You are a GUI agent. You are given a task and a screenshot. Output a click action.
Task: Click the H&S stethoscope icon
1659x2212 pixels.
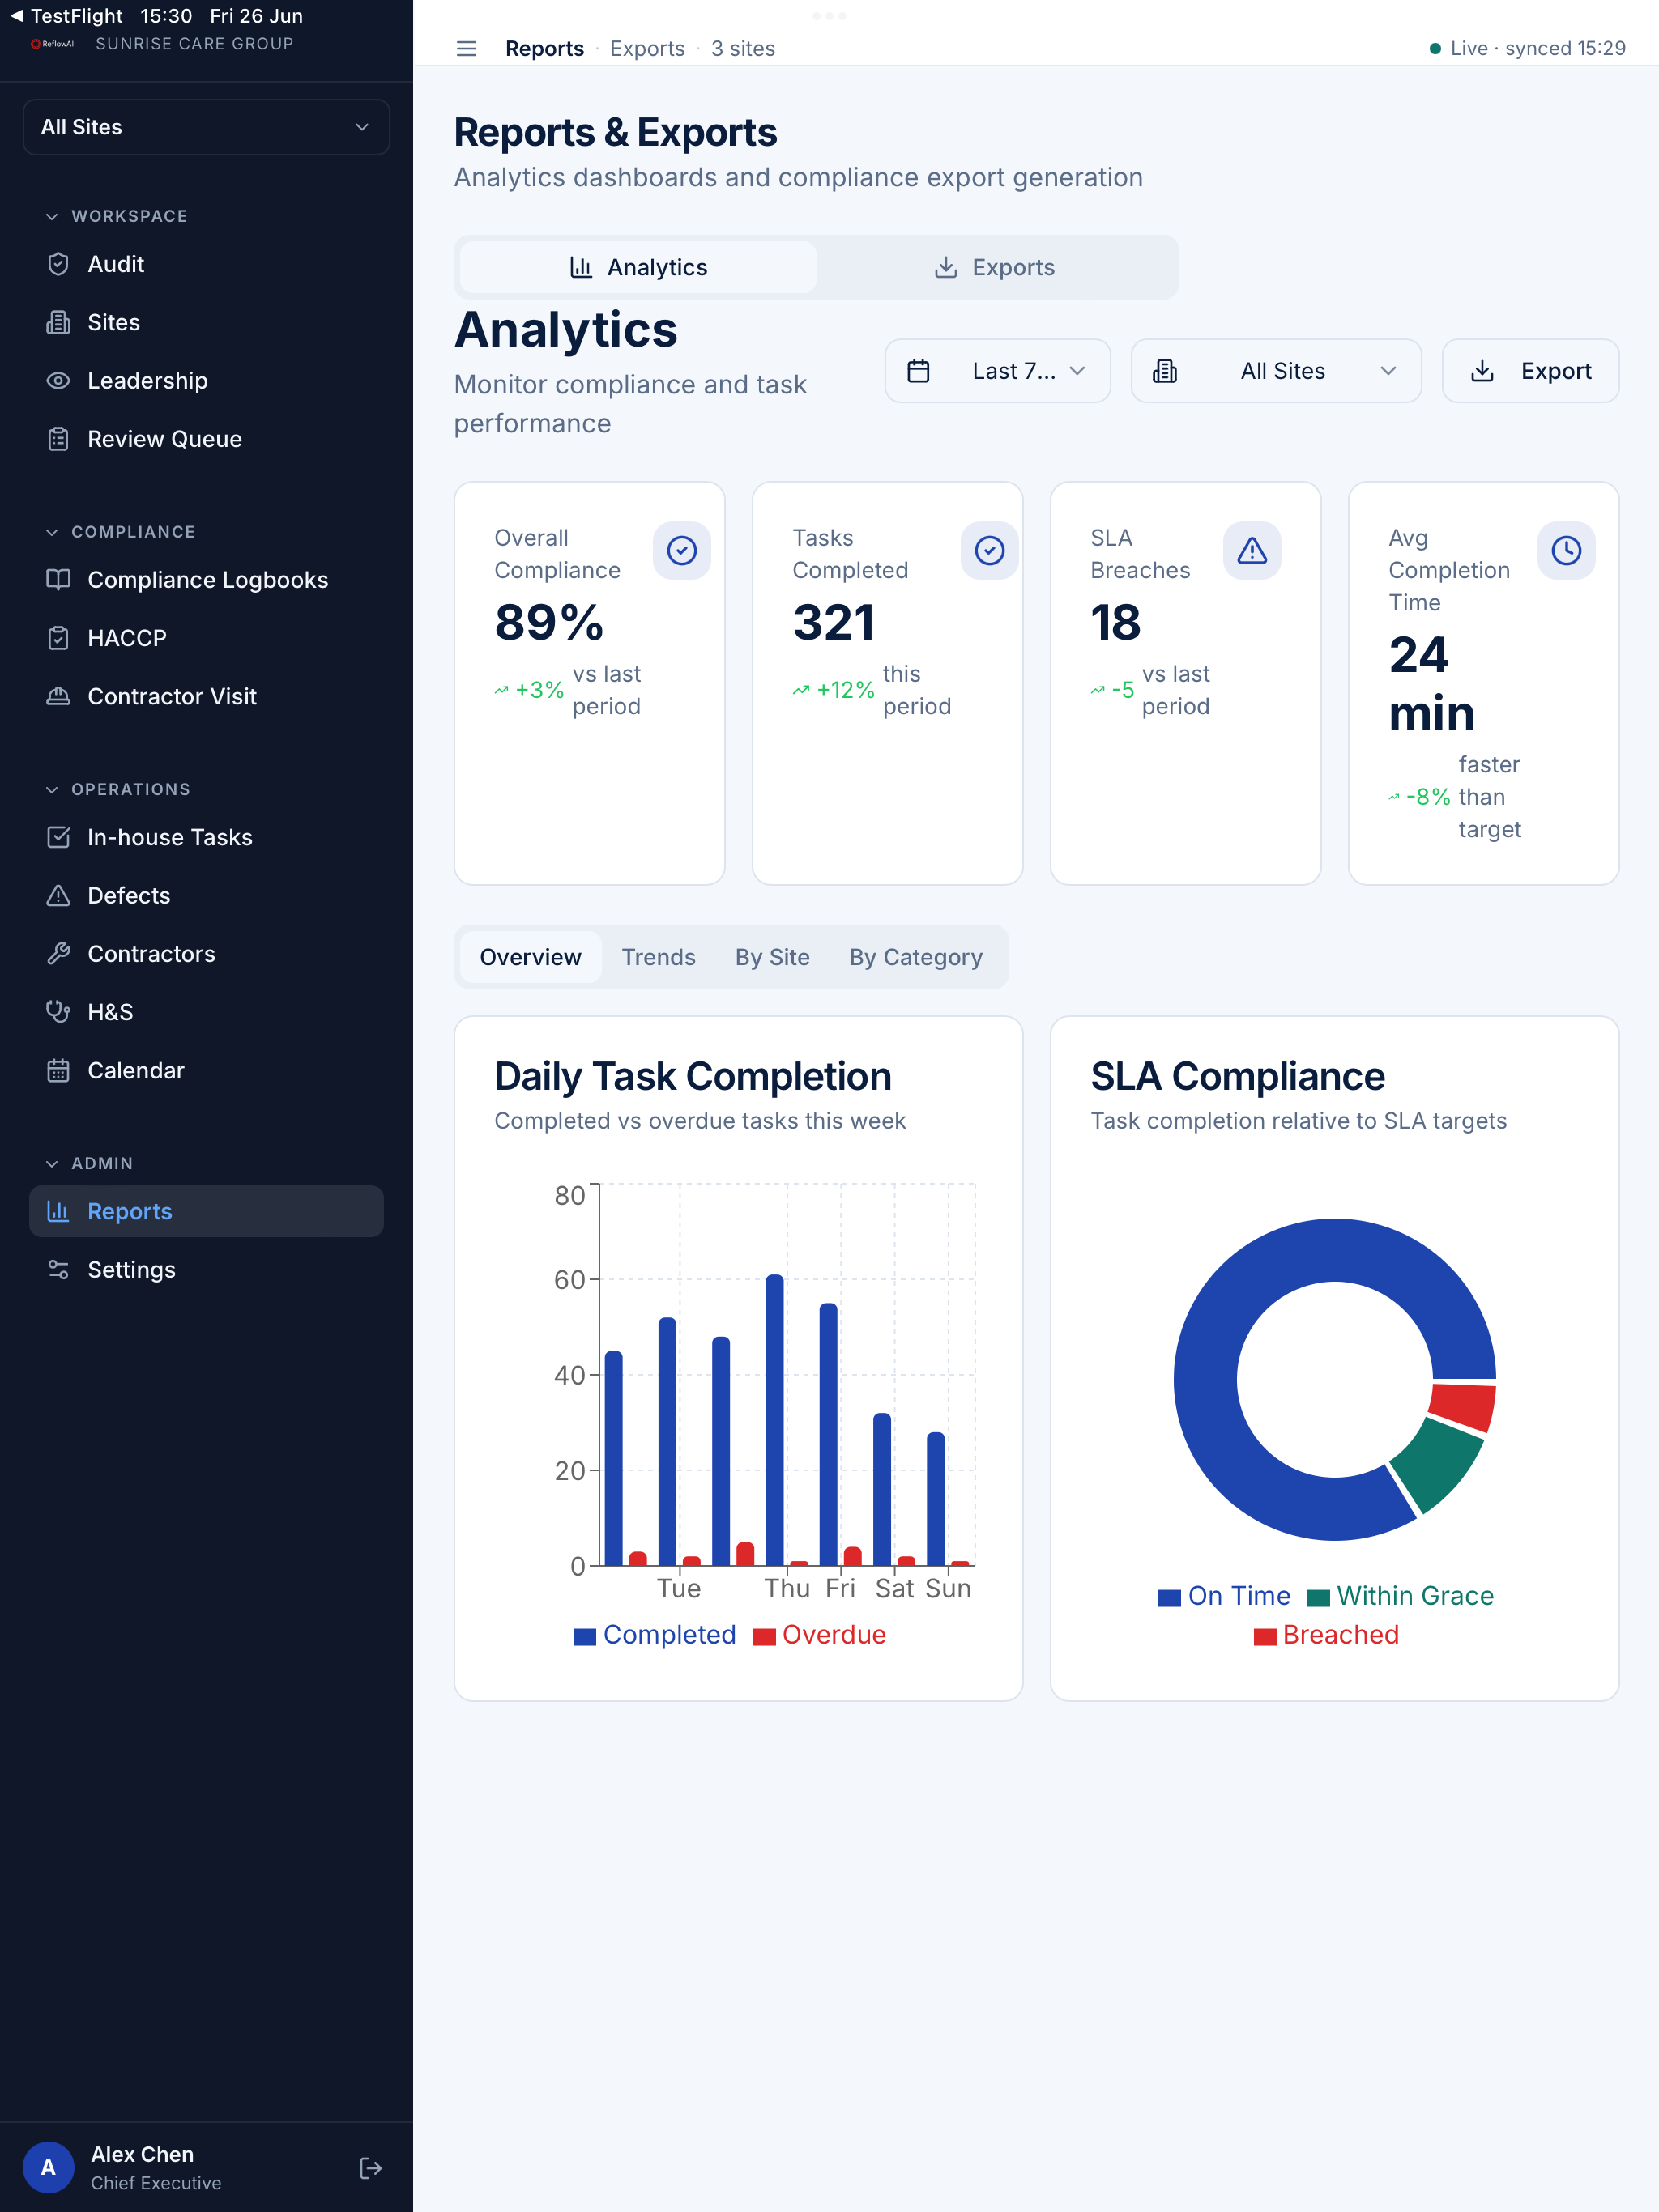[x=58, y=1012]
